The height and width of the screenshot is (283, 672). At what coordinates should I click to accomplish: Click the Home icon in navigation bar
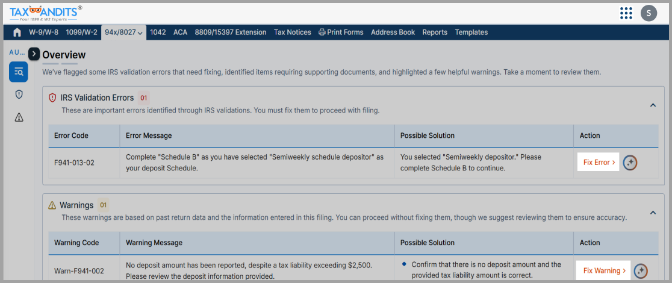pyautogui.click(x=17, y=33)
